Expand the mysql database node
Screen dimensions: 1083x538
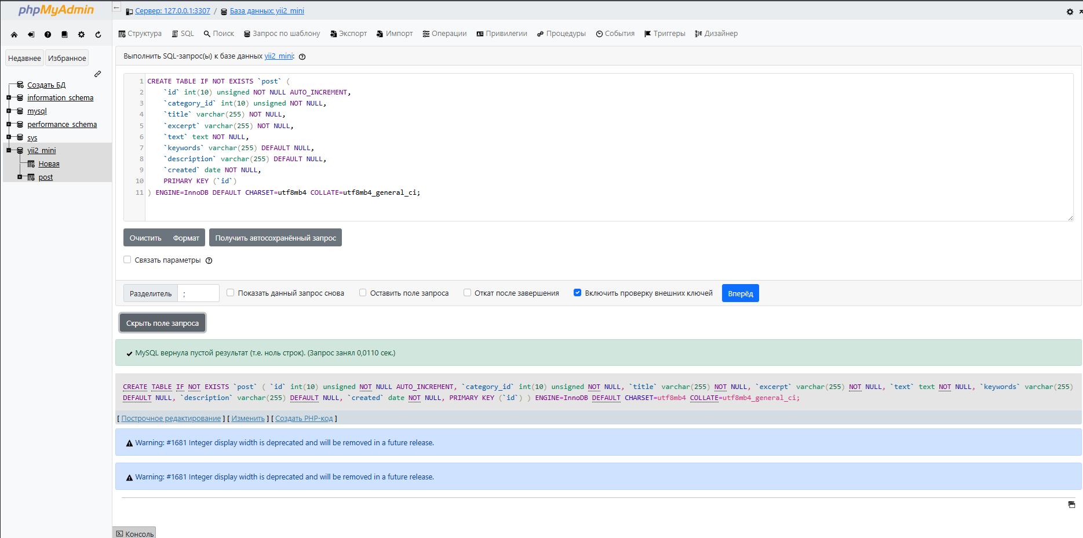coord(9,111)
